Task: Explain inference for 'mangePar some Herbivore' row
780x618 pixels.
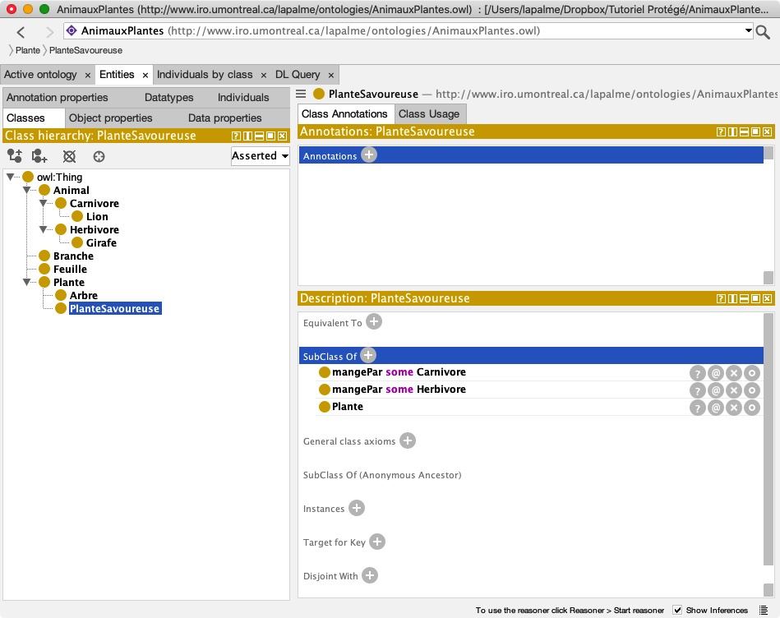Action: (697, 390)
